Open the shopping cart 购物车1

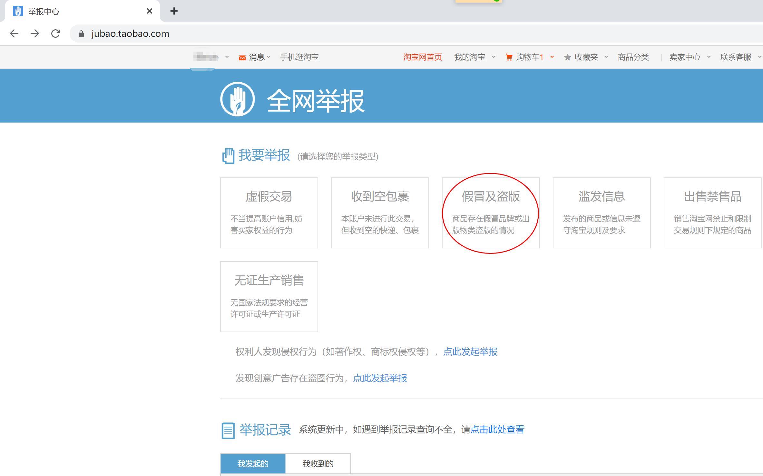point(529,57)
